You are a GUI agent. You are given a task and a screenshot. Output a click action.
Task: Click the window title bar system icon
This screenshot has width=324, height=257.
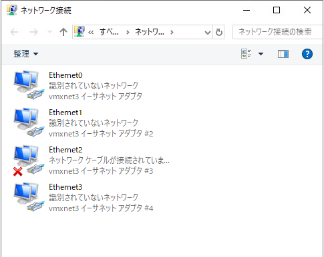coord(11,10)
